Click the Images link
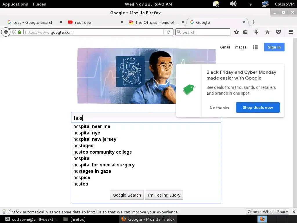Image resolution: width=297 pixels, height=223 pixels. click(240, 47)
